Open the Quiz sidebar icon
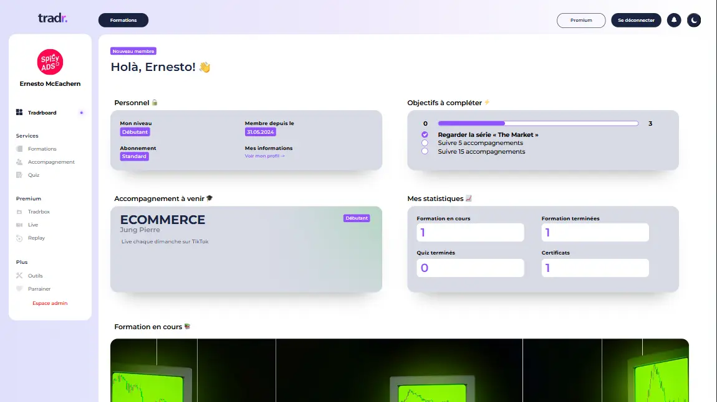The height and width of the screenshot is (402, 717). tap(19, 175)
